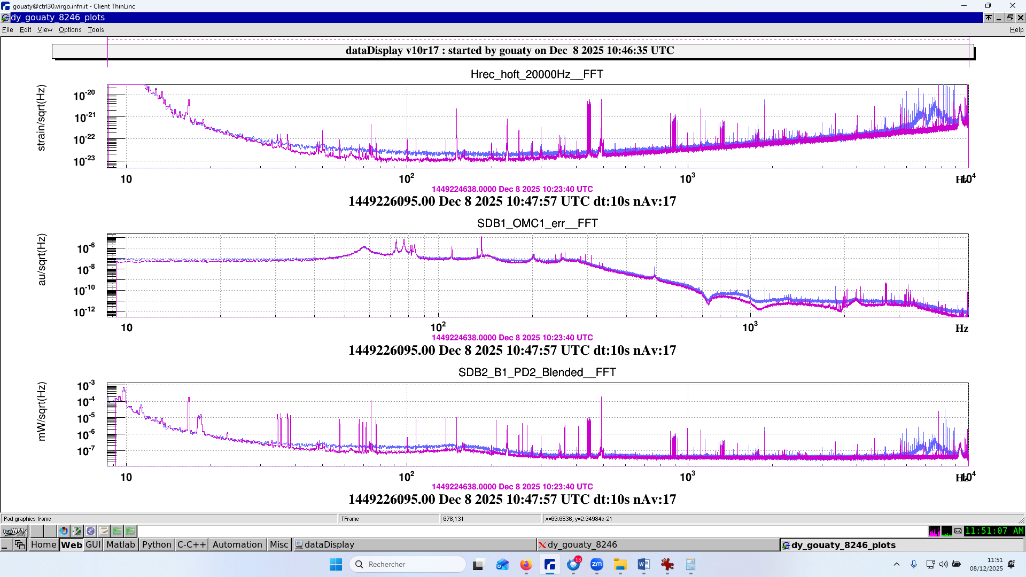Open Zoom from the Windows taskbar
1026x577 pixels.
coord(597,564)
